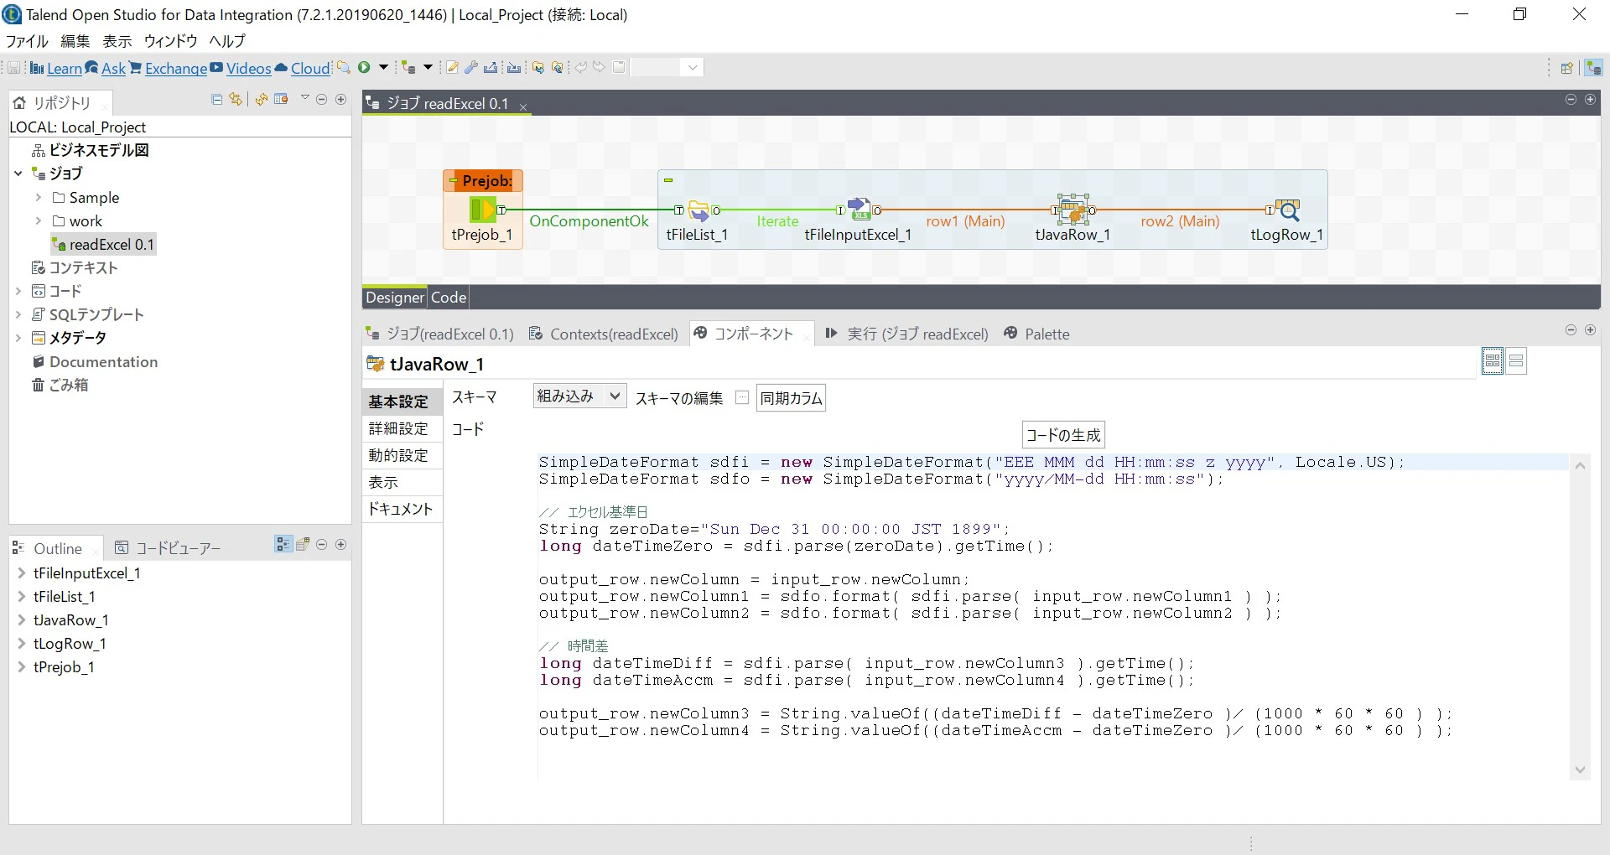The image size is (1610, 855).
Task: Click the code editor vertical scrollbar down arrow
Action: click(x=1580, y=769)
